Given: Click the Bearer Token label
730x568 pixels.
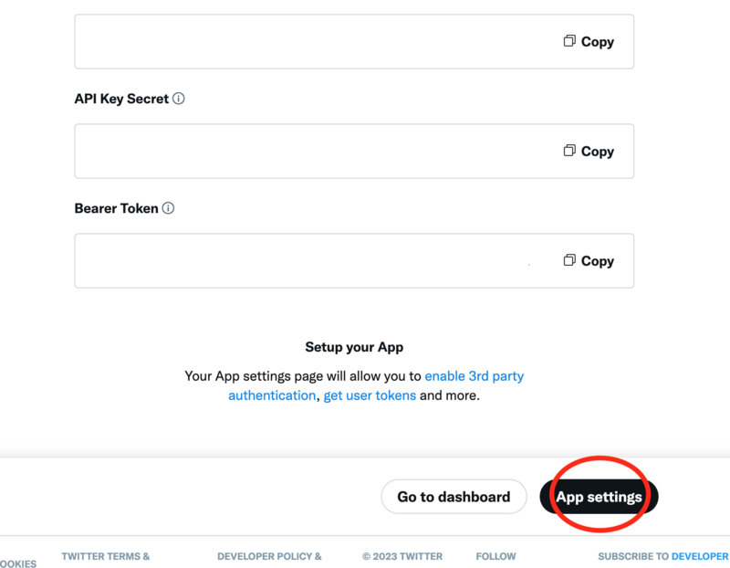Looking at the screenshot, I should (x=116, y=208).
